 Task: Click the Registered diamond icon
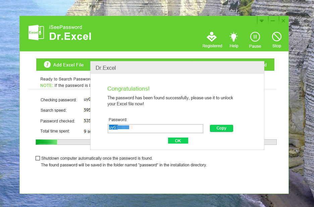pyautogui.click(x=212, y=37)
